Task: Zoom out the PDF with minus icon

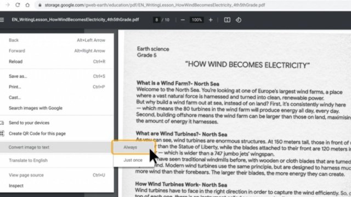Action: point(183,20)
